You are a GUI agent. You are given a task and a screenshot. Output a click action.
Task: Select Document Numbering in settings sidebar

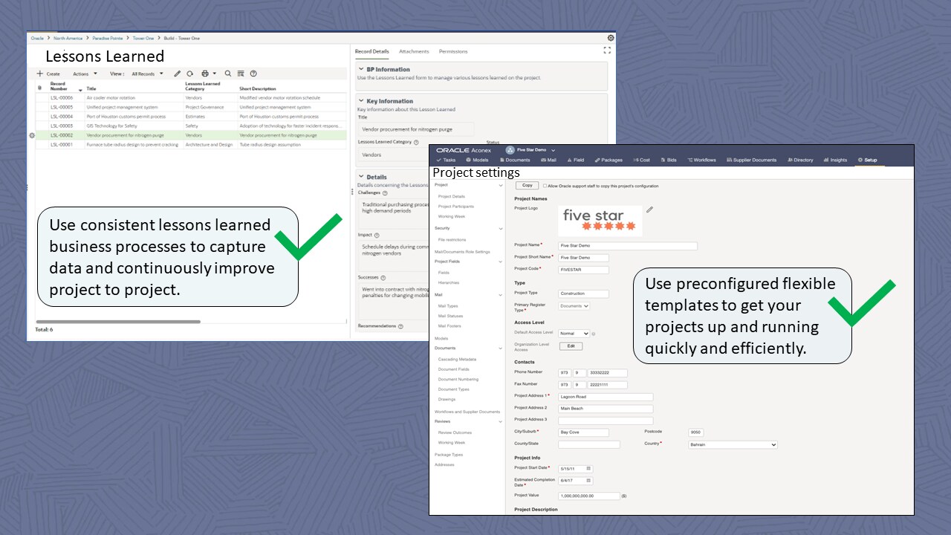point(458,380)
